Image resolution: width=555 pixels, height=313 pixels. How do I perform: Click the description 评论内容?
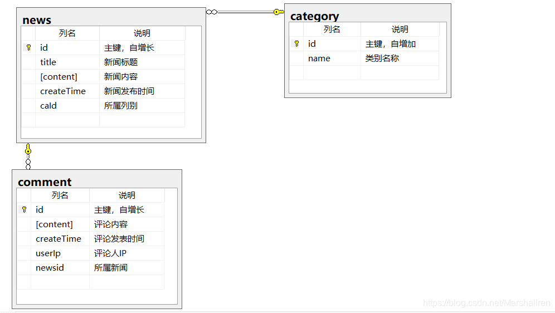click(x=111, y=224)
